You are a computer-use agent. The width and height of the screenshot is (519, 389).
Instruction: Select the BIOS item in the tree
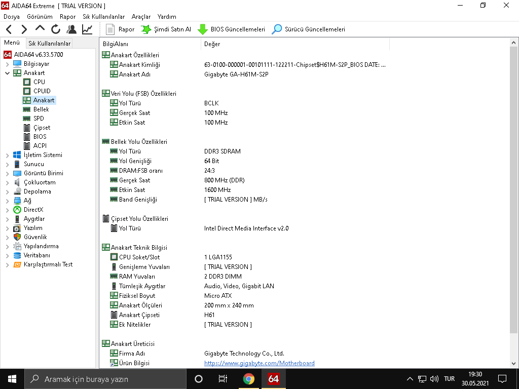40,137
